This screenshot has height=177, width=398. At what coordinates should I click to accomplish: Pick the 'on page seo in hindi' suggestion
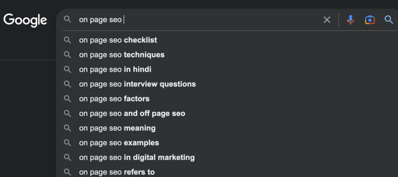coord(115,69)
